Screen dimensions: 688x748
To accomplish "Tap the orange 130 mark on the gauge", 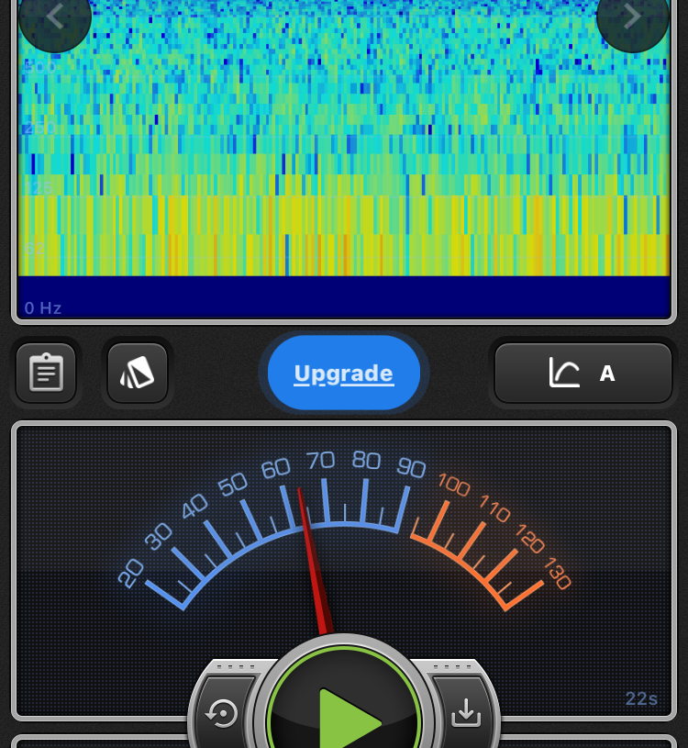I will coord(558,573).
